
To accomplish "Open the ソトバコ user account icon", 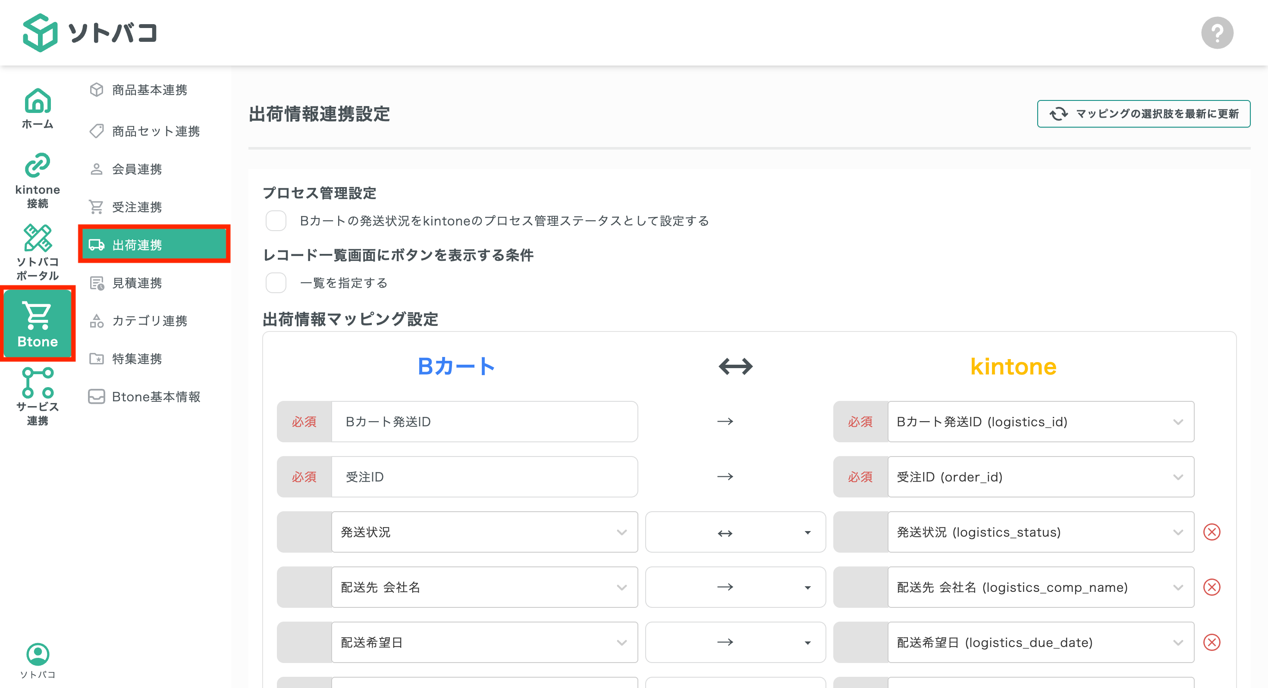I will point(37,654).
